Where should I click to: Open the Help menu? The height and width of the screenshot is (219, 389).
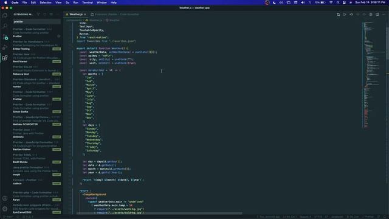click(114, 2)
